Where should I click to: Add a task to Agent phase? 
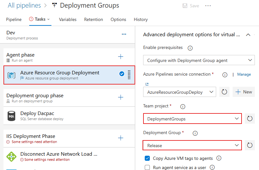click(121, 57)
